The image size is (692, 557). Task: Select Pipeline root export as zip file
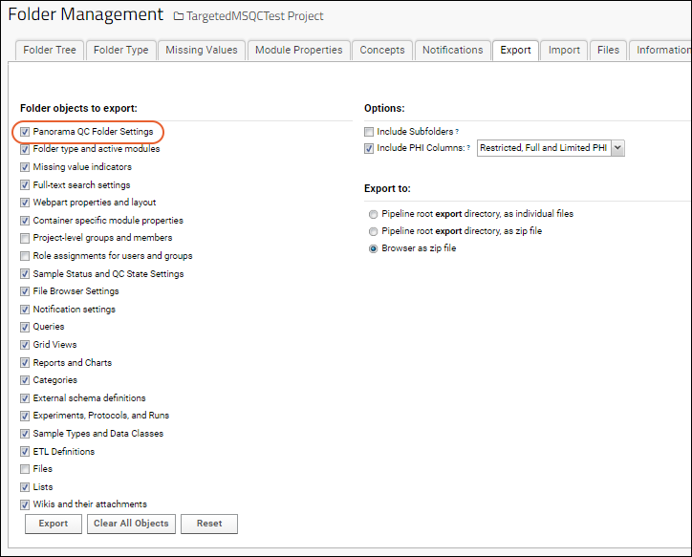373,231
